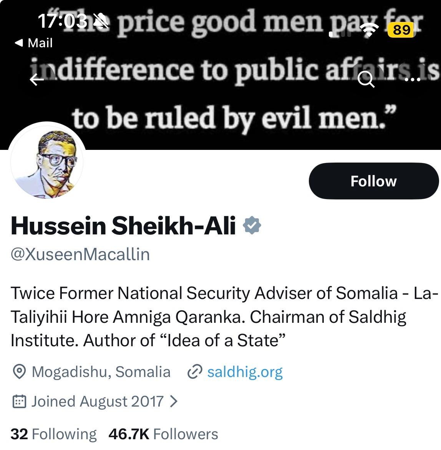
Task: Tap the @XuseenMacallin handle
Action: coord(80,254)
